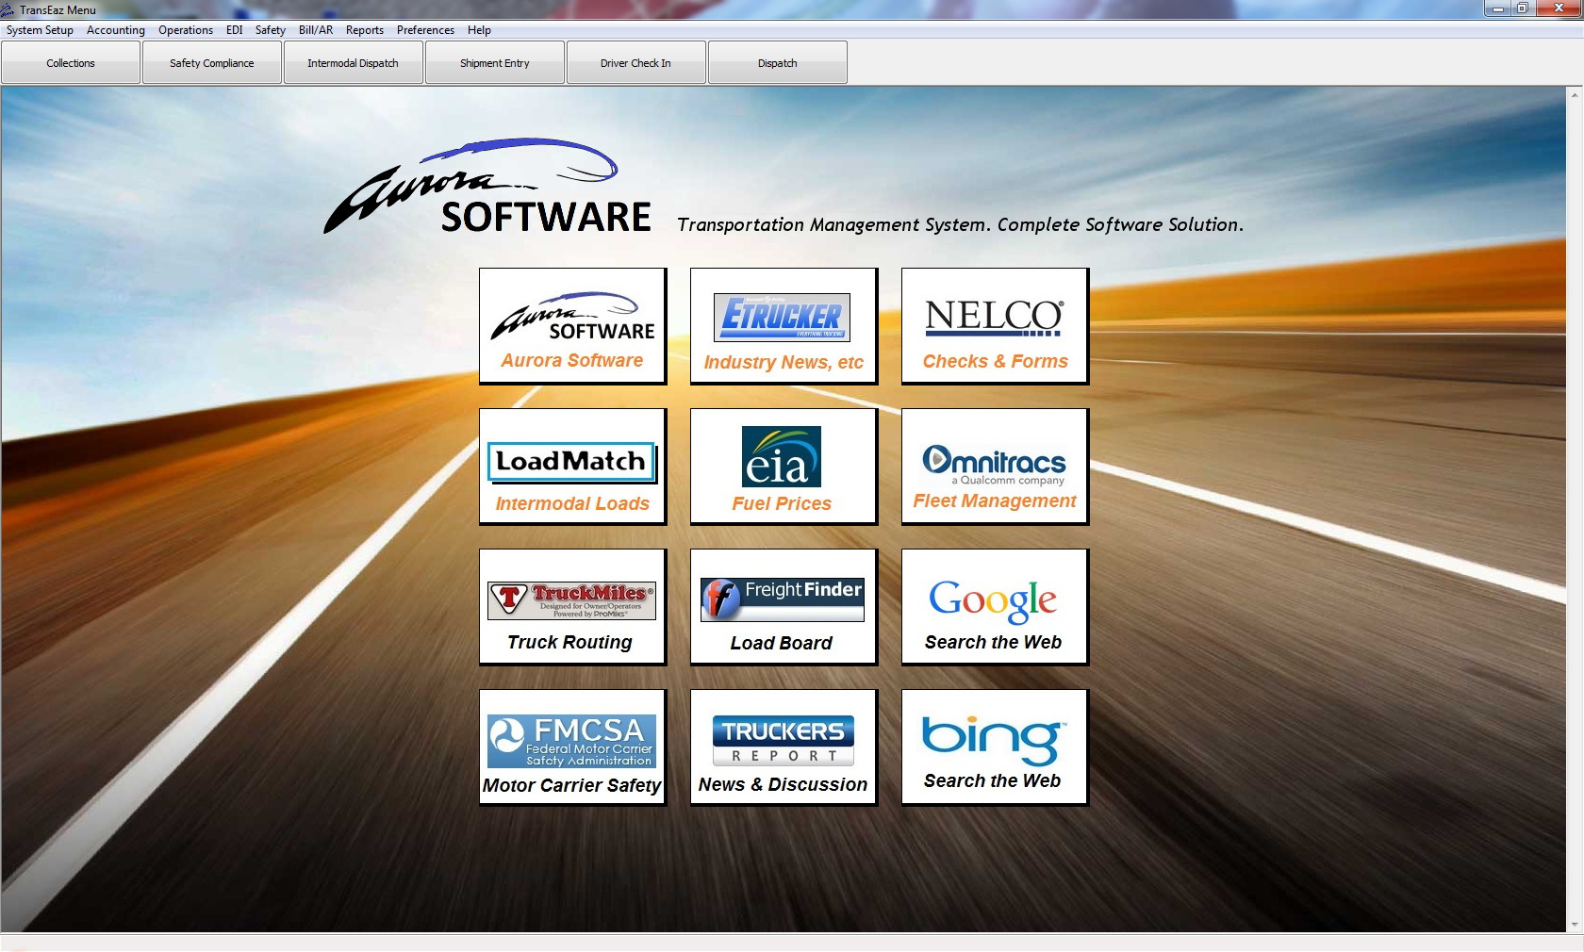
Task: Click the Driver Check In button
Action: (x=636, y=63)
